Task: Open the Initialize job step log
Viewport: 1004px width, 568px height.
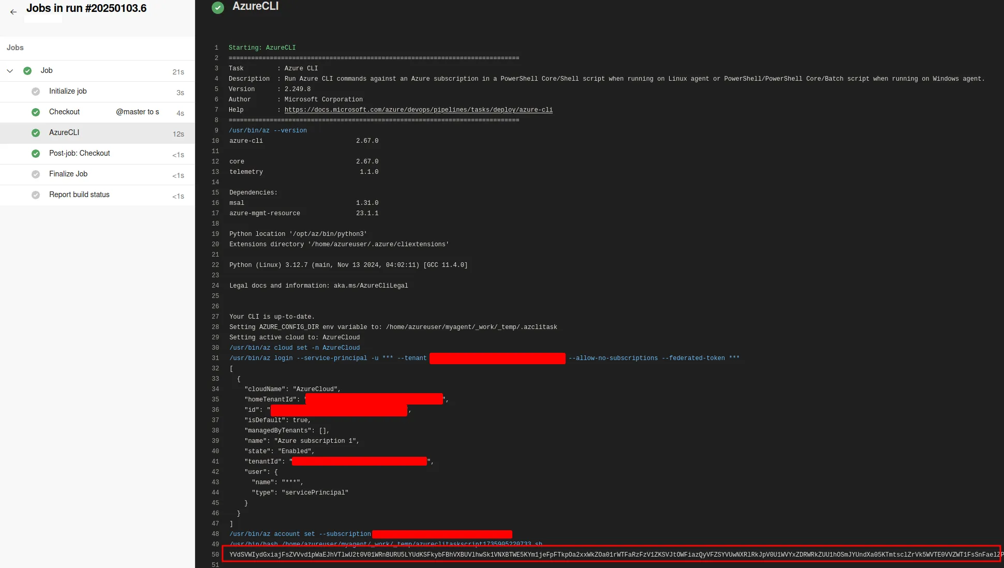Action: 97,92
